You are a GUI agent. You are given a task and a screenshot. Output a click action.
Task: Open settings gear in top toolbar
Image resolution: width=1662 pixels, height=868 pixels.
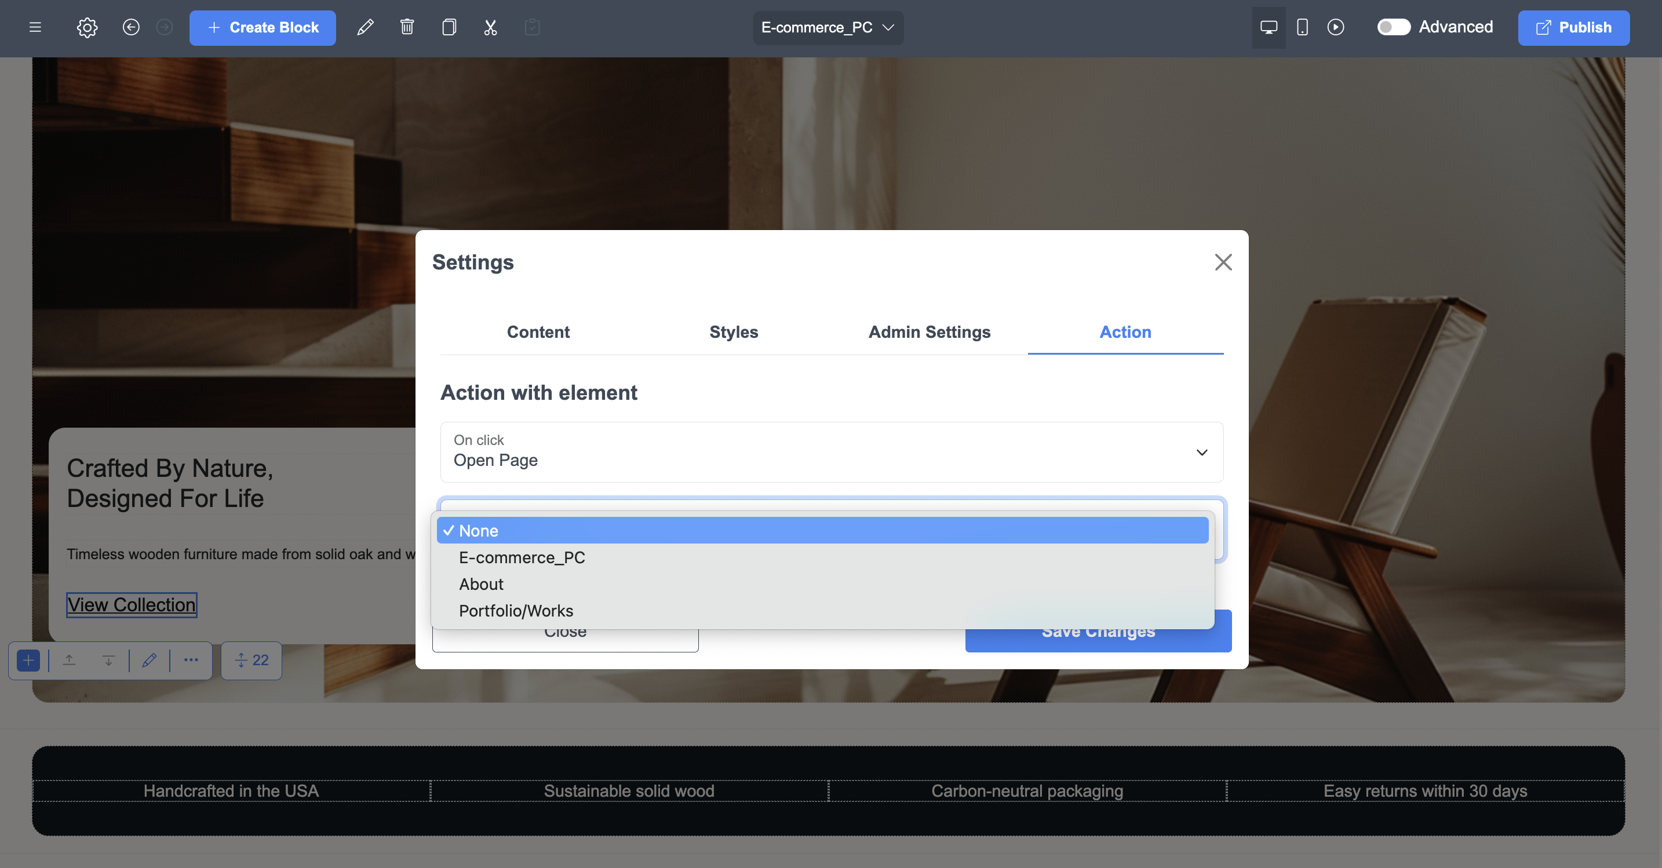87,27
